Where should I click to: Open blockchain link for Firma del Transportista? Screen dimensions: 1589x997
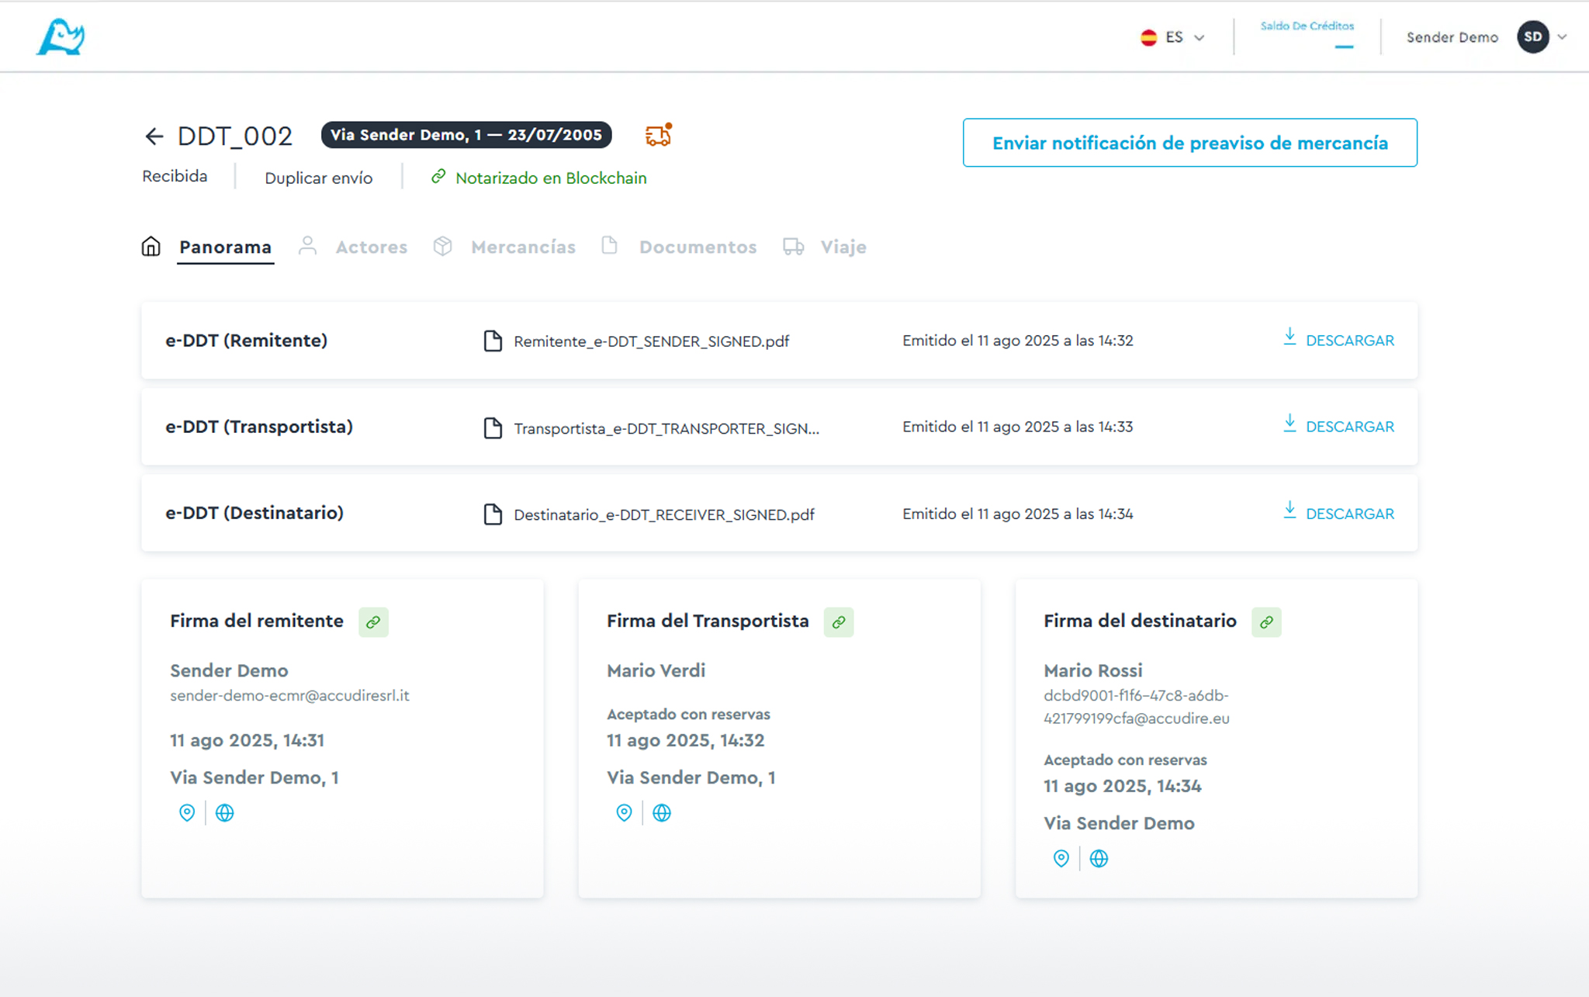pyautogui.click(x=838, y=622)
